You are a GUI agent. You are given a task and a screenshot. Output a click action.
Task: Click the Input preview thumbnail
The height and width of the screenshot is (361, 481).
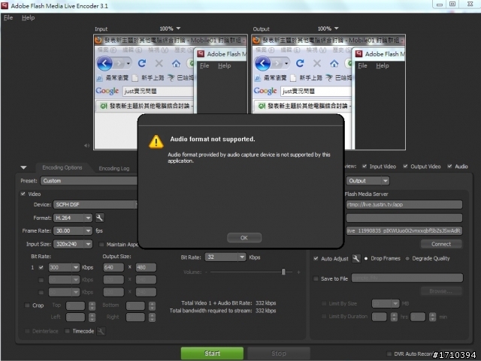171,92
